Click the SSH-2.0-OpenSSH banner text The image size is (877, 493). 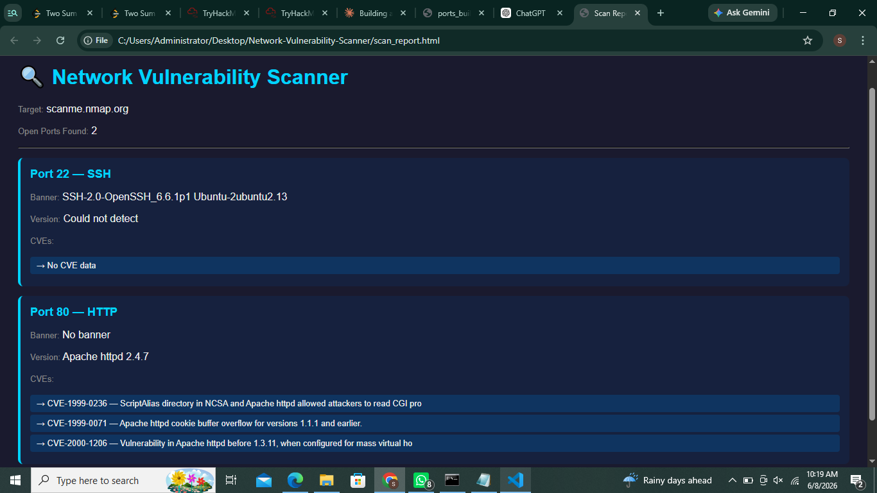[175, 196]
